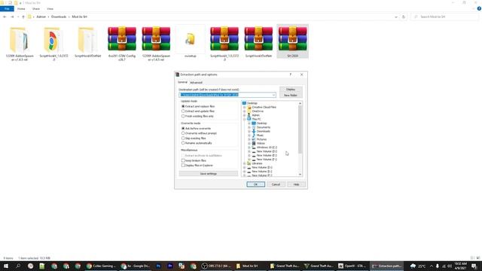Select Music in the folder tree
This screenshot has width=482, height=271.
[x=260, y=135]
